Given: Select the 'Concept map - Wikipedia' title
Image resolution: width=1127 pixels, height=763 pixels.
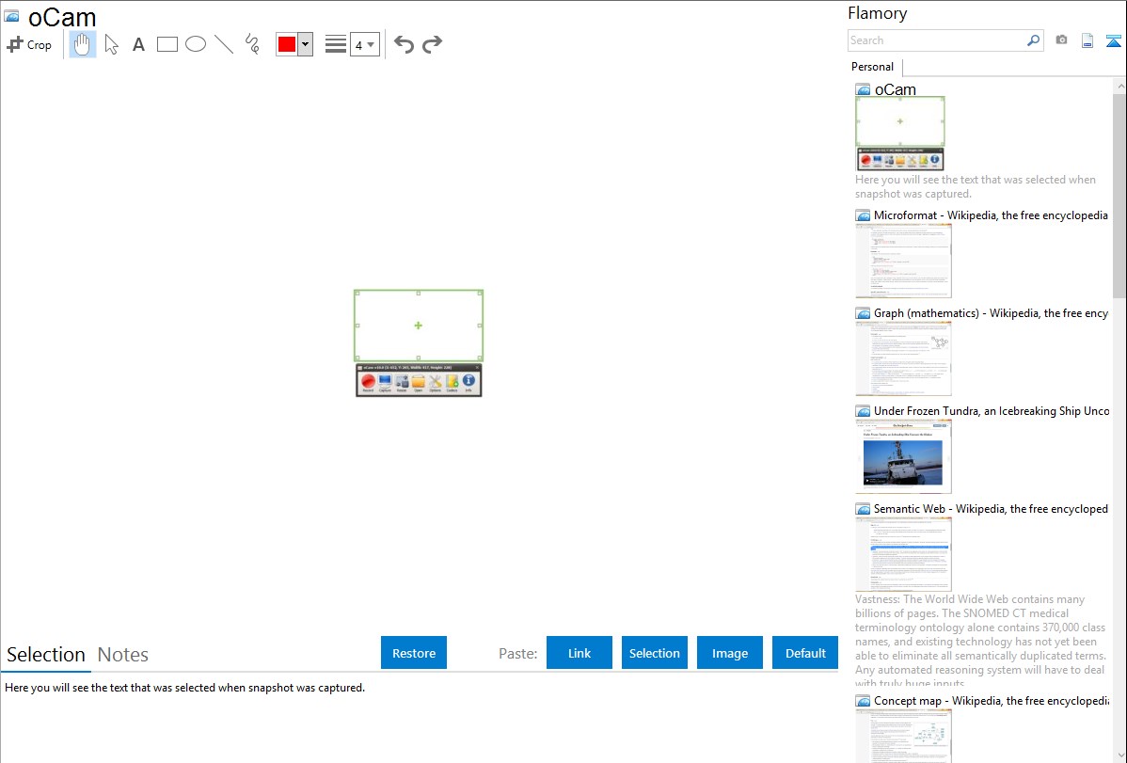Looking at the screenshot, I should pyautogui.click(x=991, y=700).
